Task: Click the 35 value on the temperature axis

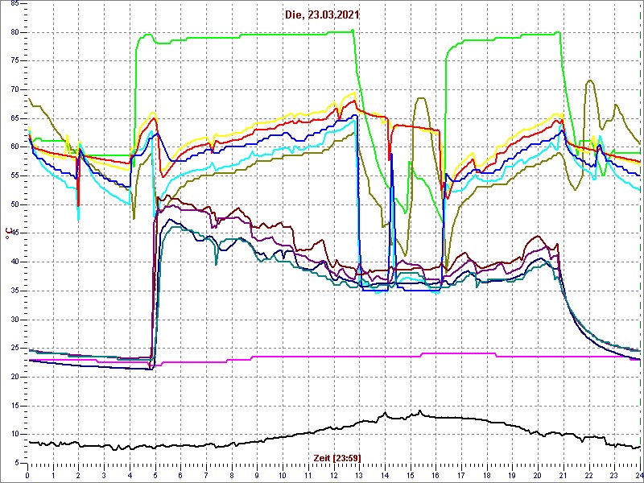Action: 14,291
